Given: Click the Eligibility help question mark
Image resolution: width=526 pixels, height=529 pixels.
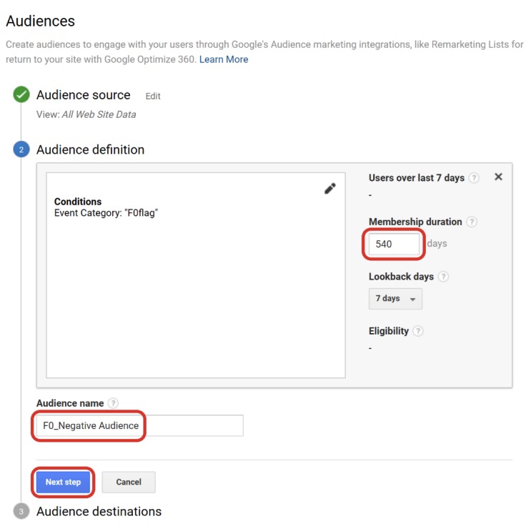Looking at the screenshot, I should (x=418, y=331).
